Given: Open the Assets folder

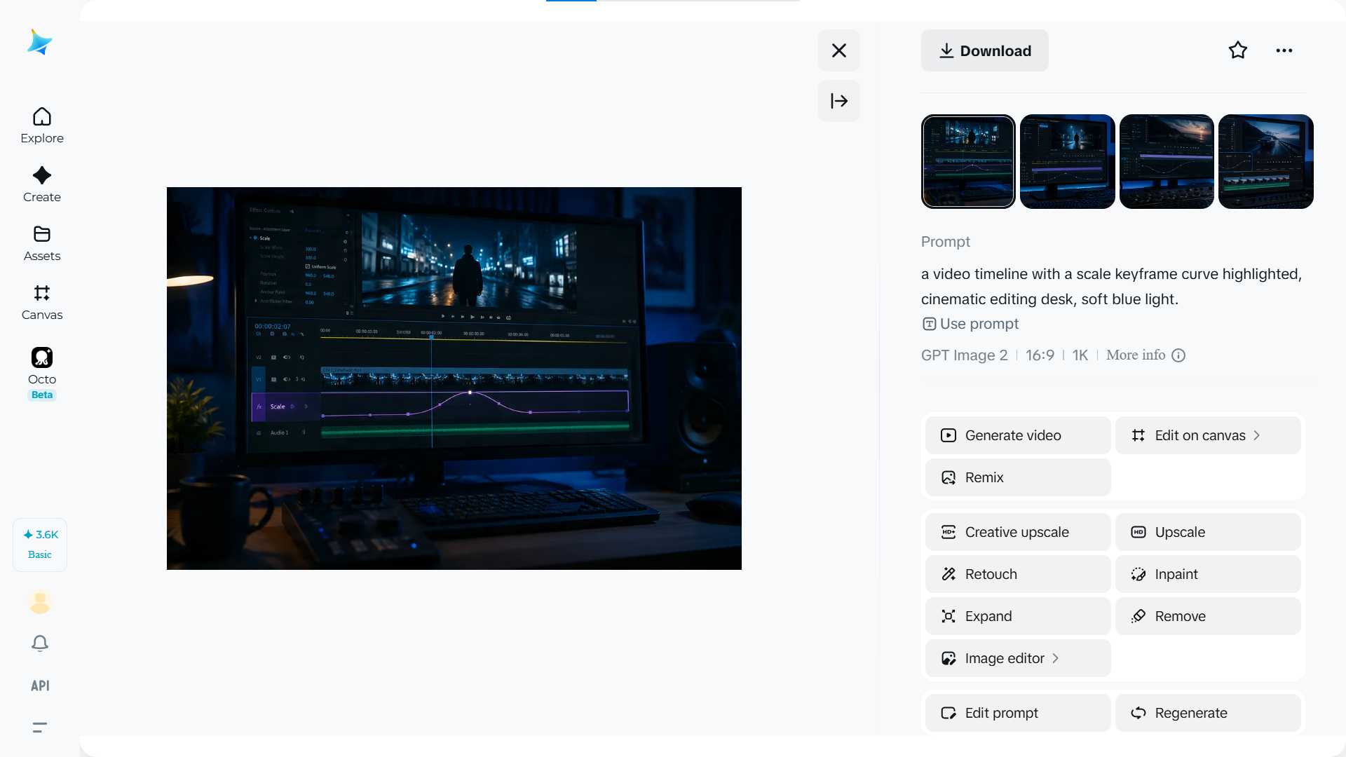Looking at the screenshot, I should pyautogui.click(x=42, y=244).
